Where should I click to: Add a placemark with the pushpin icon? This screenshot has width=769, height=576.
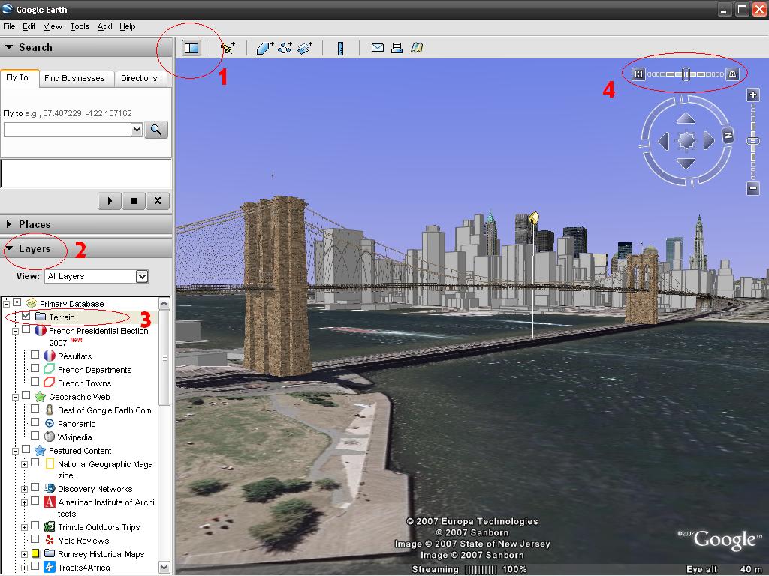228,48
